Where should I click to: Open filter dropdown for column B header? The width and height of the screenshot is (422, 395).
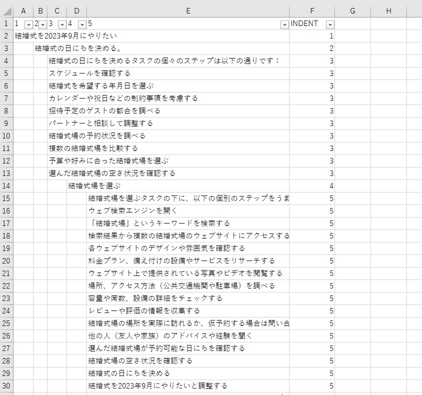pos(43,25)
